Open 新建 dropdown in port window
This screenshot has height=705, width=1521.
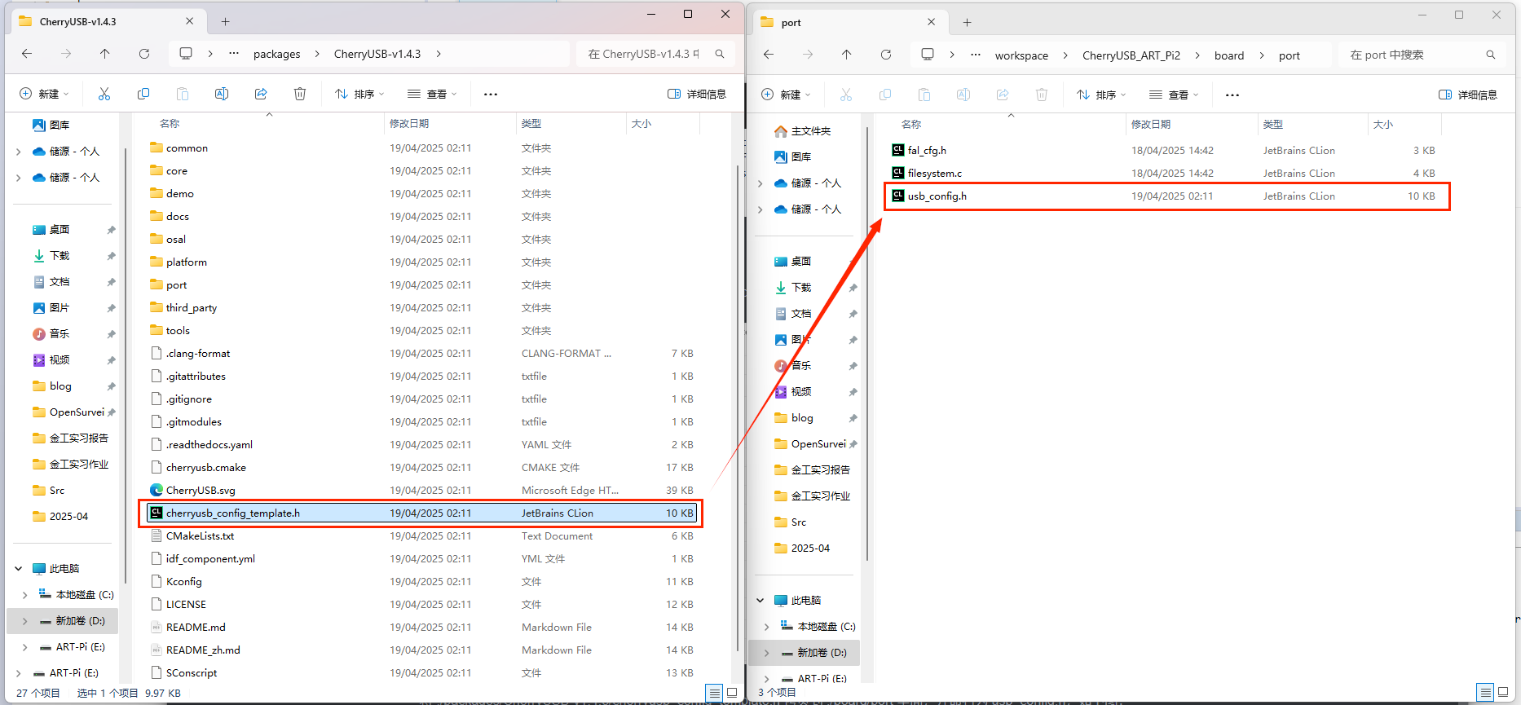[x=787, y=95]
